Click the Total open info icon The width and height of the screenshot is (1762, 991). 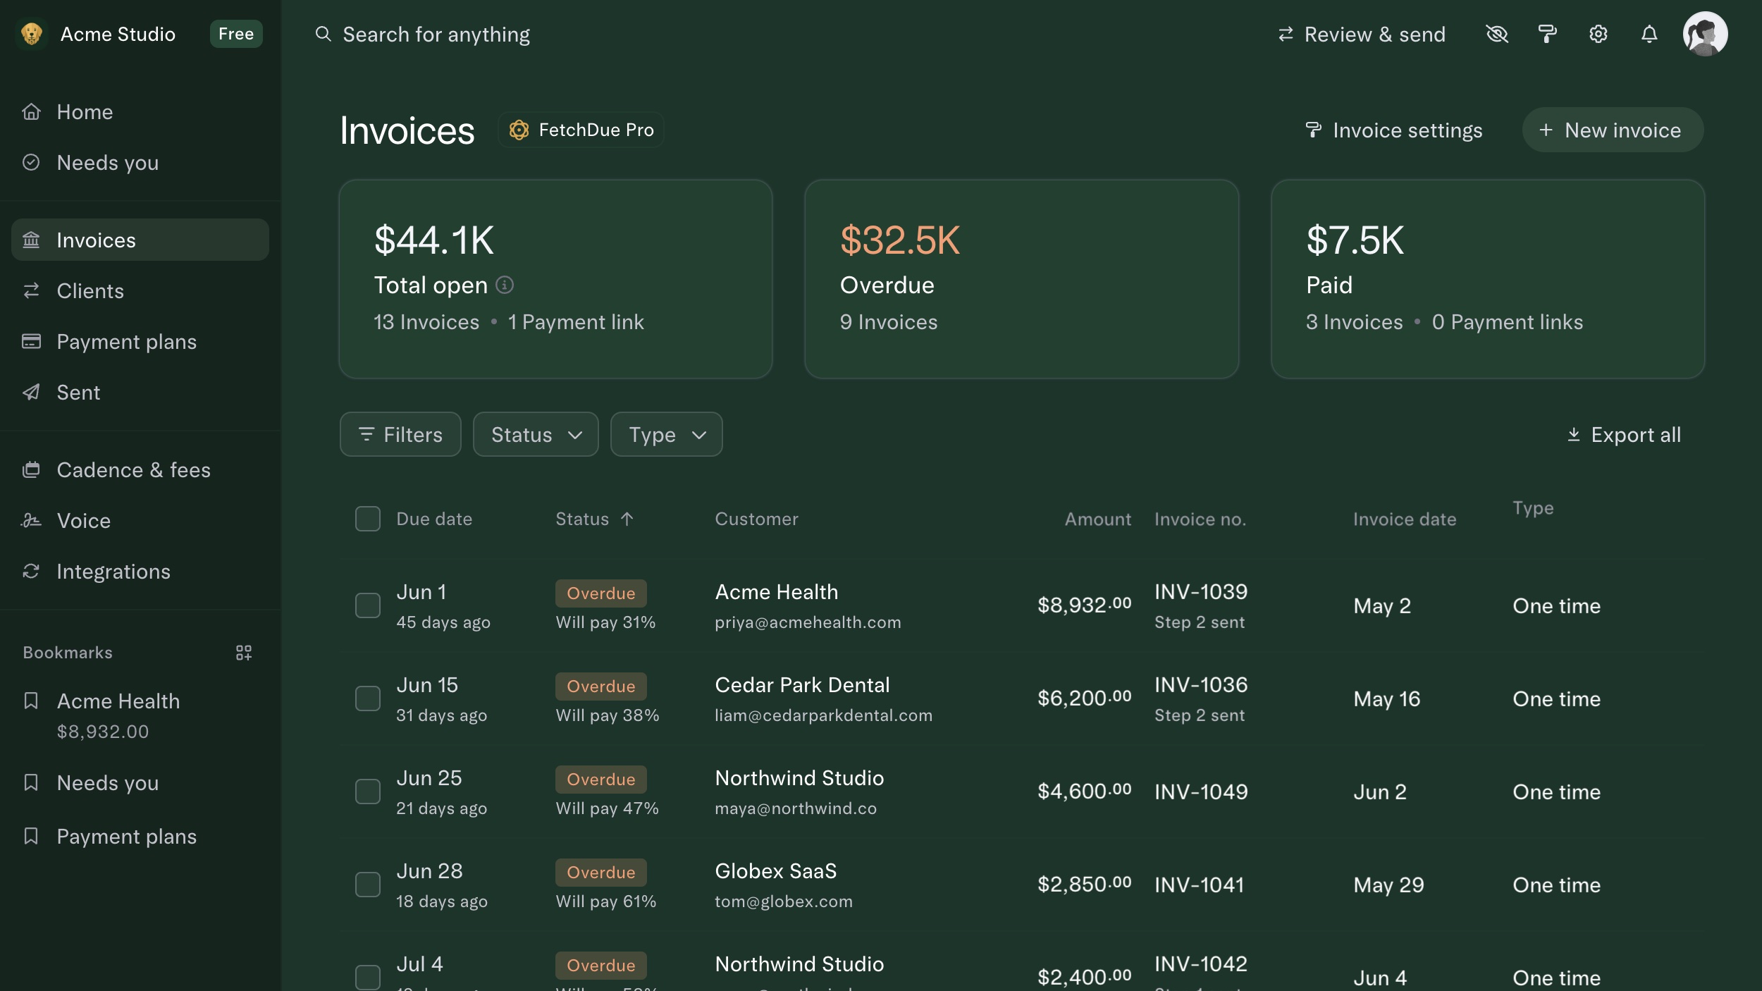[505, 285]
